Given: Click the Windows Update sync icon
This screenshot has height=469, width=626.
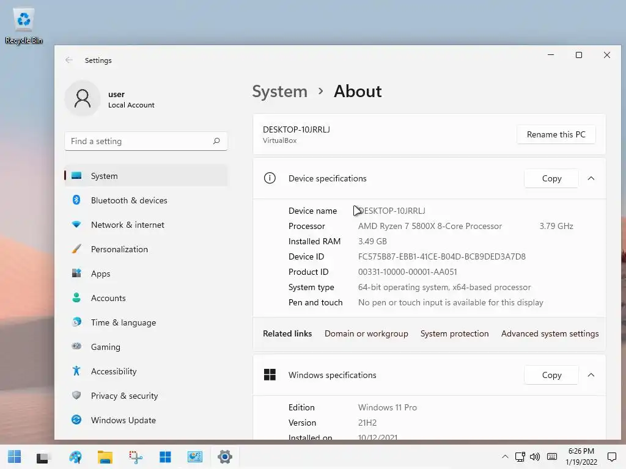Looking at the screenshot, I should (x=76, y=420).
